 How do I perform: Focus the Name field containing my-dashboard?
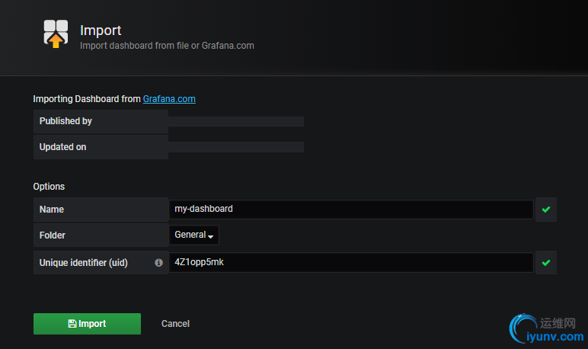(x=350, y=209)
